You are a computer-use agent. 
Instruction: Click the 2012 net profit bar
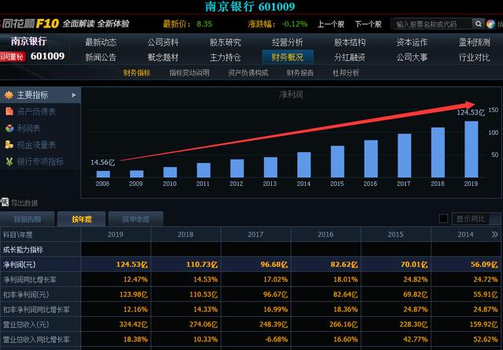coord(237,168)
